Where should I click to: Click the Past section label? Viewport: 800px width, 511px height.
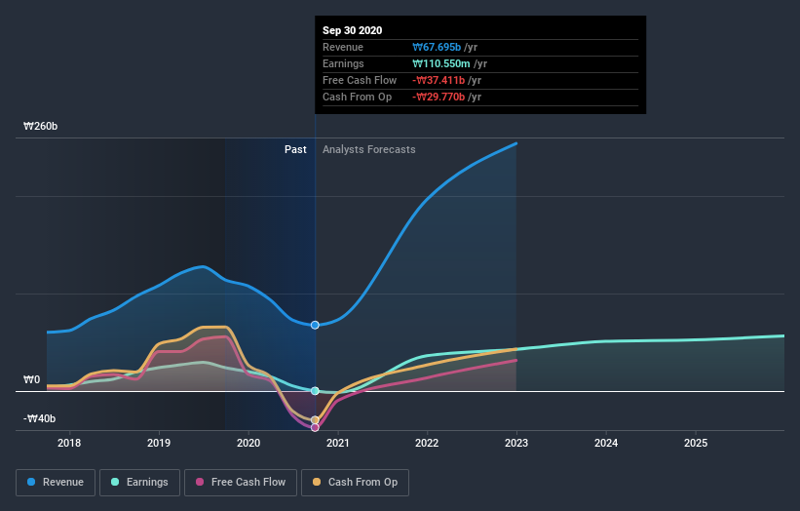[x=295, y=149]
